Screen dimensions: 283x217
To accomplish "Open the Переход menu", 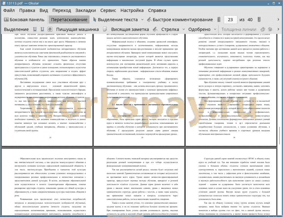I will pos(62,10).
